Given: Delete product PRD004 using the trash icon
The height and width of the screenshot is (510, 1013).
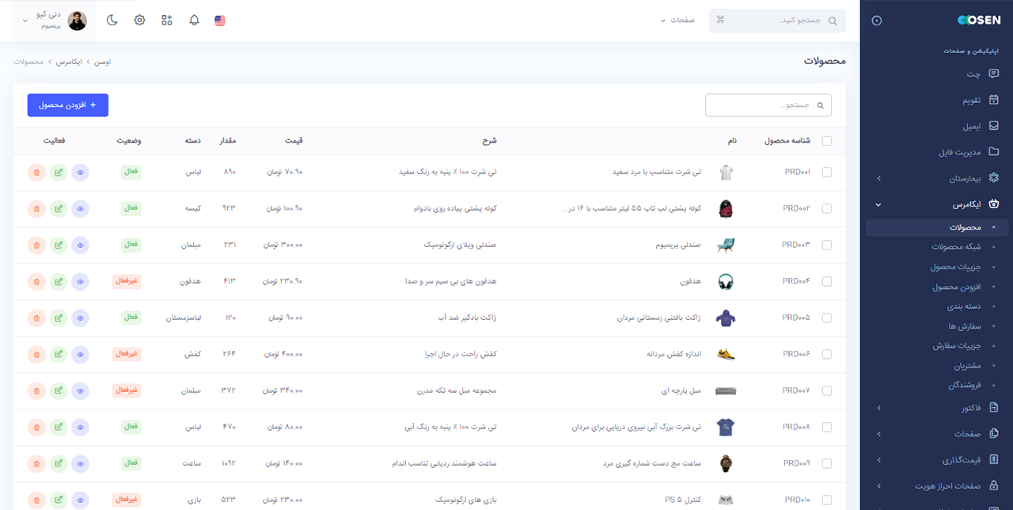Looking at the screenshot, I should coord(36,281).
